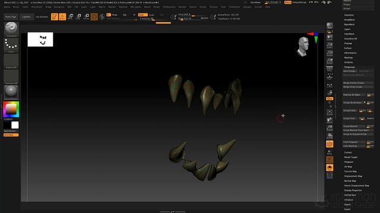This screenshot has width=380, height=213.
Task: Click the local transform lock icon
Action: (x=330, y=92)
